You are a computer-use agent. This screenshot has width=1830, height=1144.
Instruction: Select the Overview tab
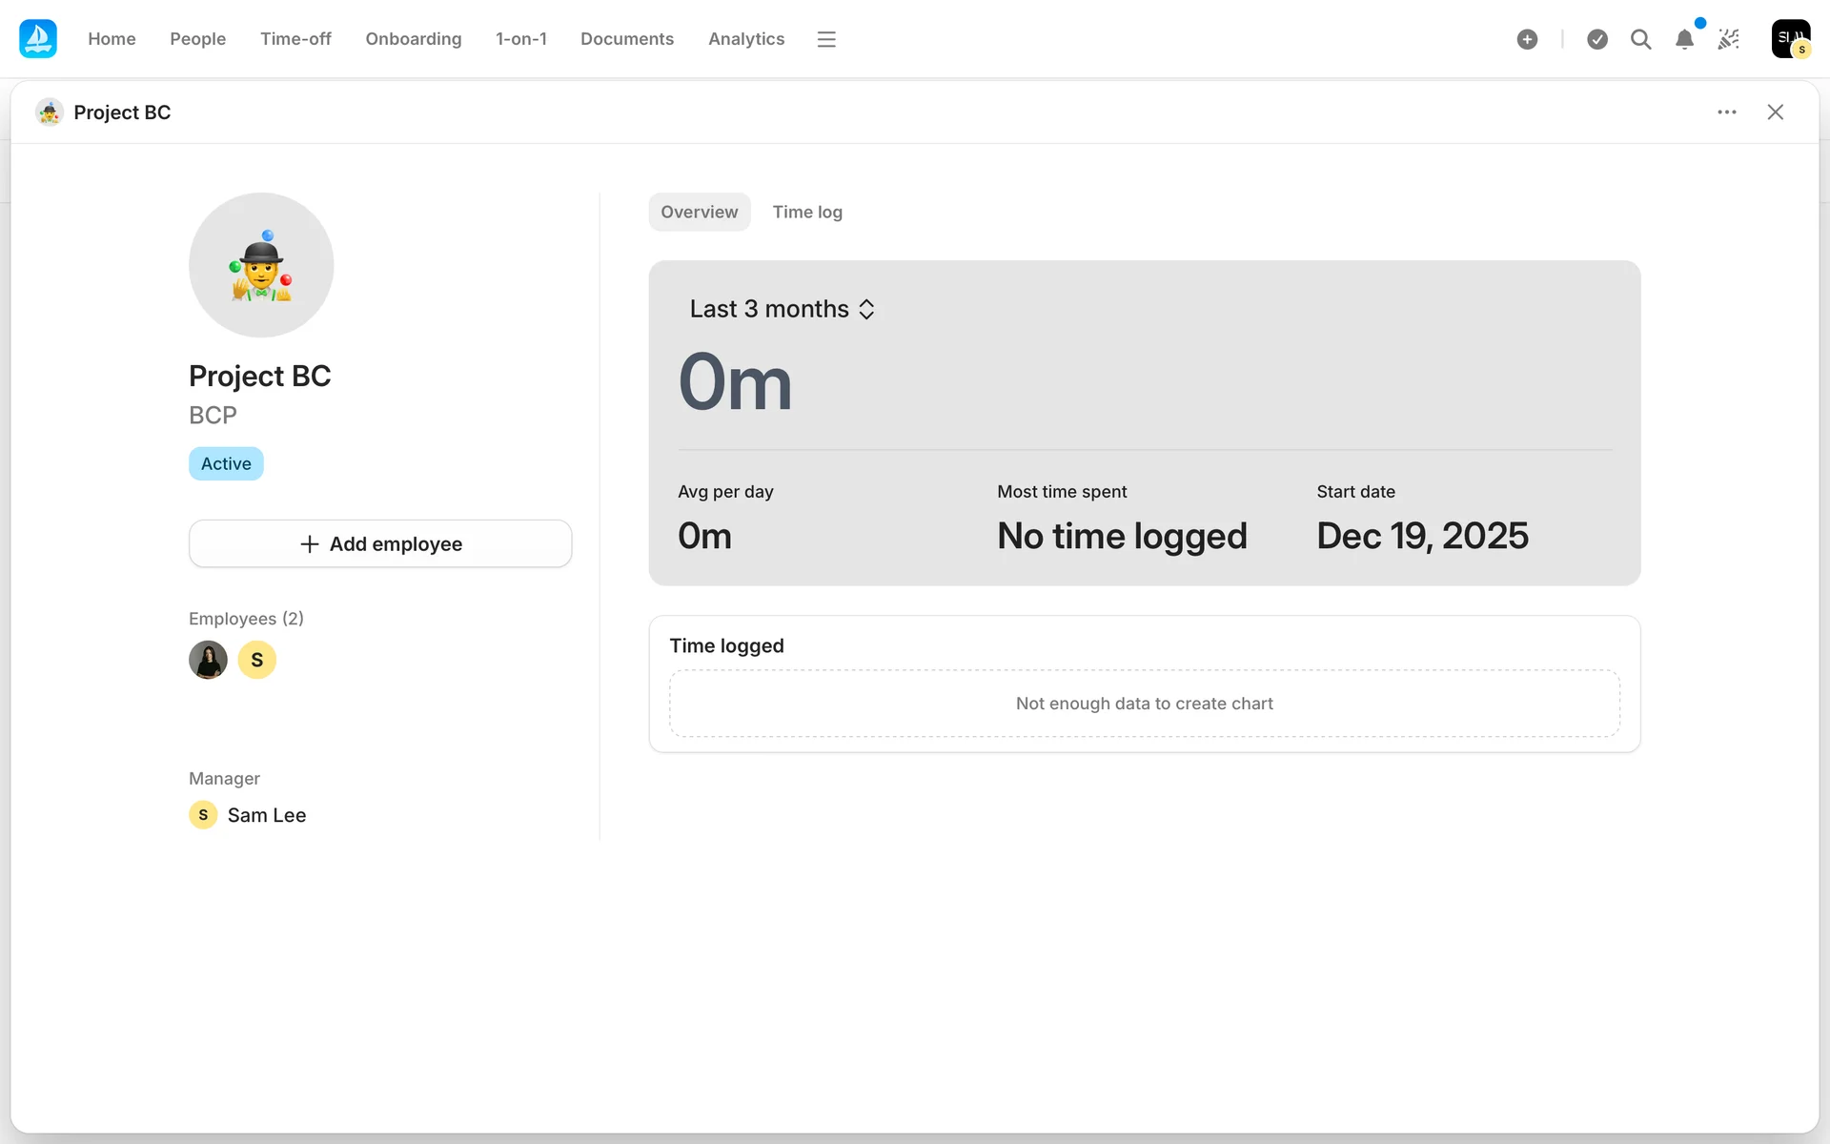tap(699, 212)
